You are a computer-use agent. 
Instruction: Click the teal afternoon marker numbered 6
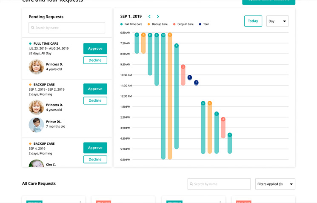[x=203, y=103]
